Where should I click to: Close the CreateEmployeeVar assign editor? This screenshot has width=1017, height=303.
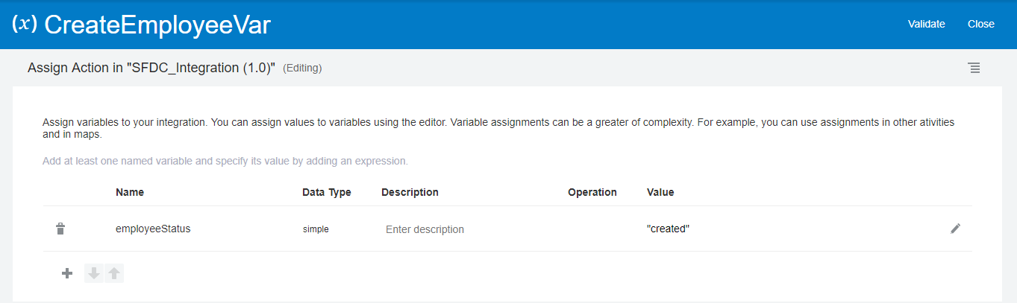pos(980,24)
